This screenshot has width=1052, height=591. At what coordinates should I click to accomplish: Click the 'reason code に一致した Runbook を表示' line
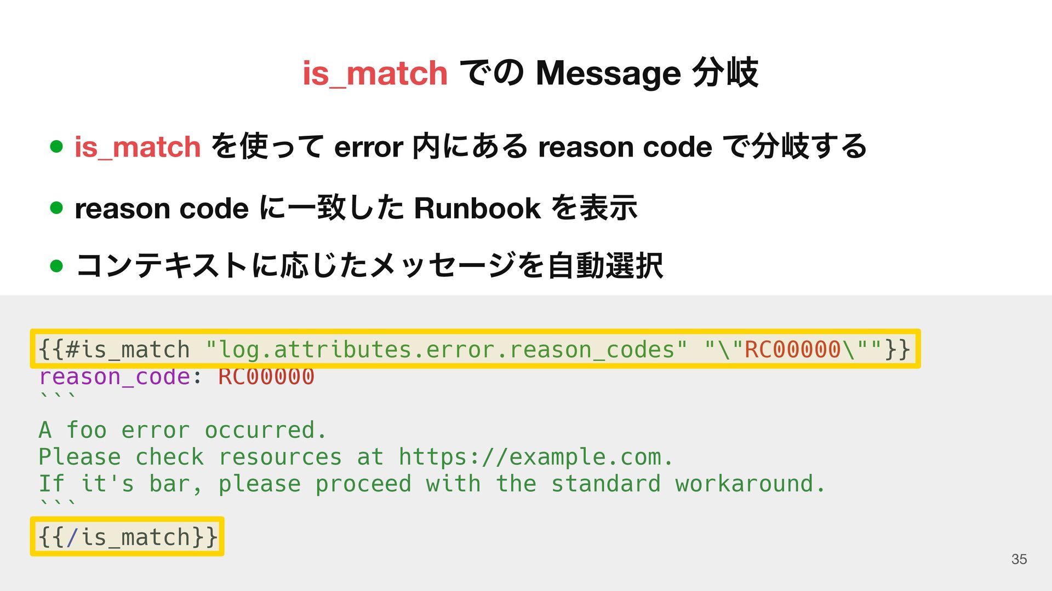click(x=356, y=208)
